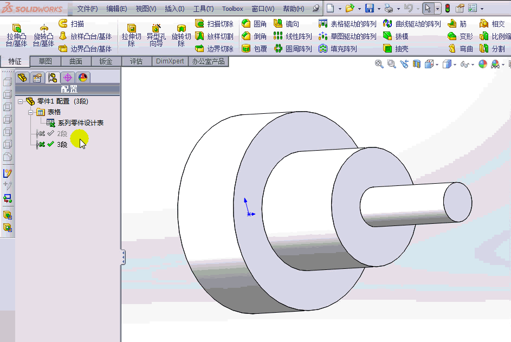Click the Revolved Cut (旋转切除) tool
Viewport: 511px width, 342px height.
(x=181, y=35)
